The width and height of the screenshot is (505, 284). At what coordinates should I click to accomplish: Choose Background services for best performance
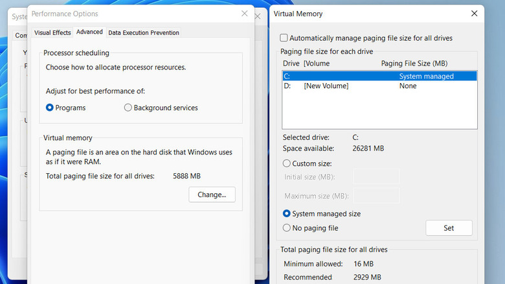point(128,108)
